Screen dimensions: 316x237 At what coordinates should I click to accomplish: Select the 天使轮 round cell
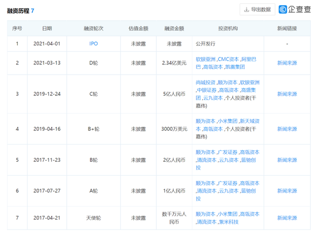(94, 218)
